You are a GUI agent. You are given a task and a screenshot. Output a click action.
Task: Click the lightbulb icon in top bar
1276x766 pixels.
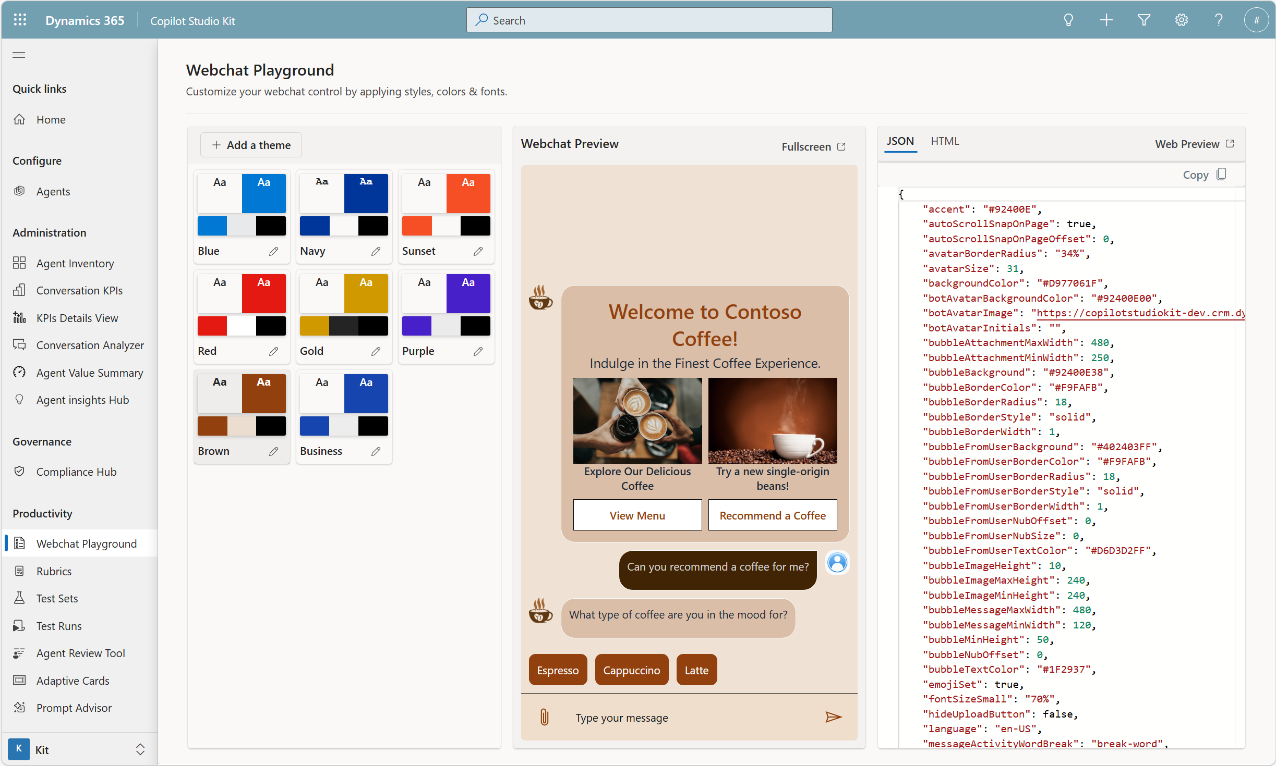point(1068,20)
